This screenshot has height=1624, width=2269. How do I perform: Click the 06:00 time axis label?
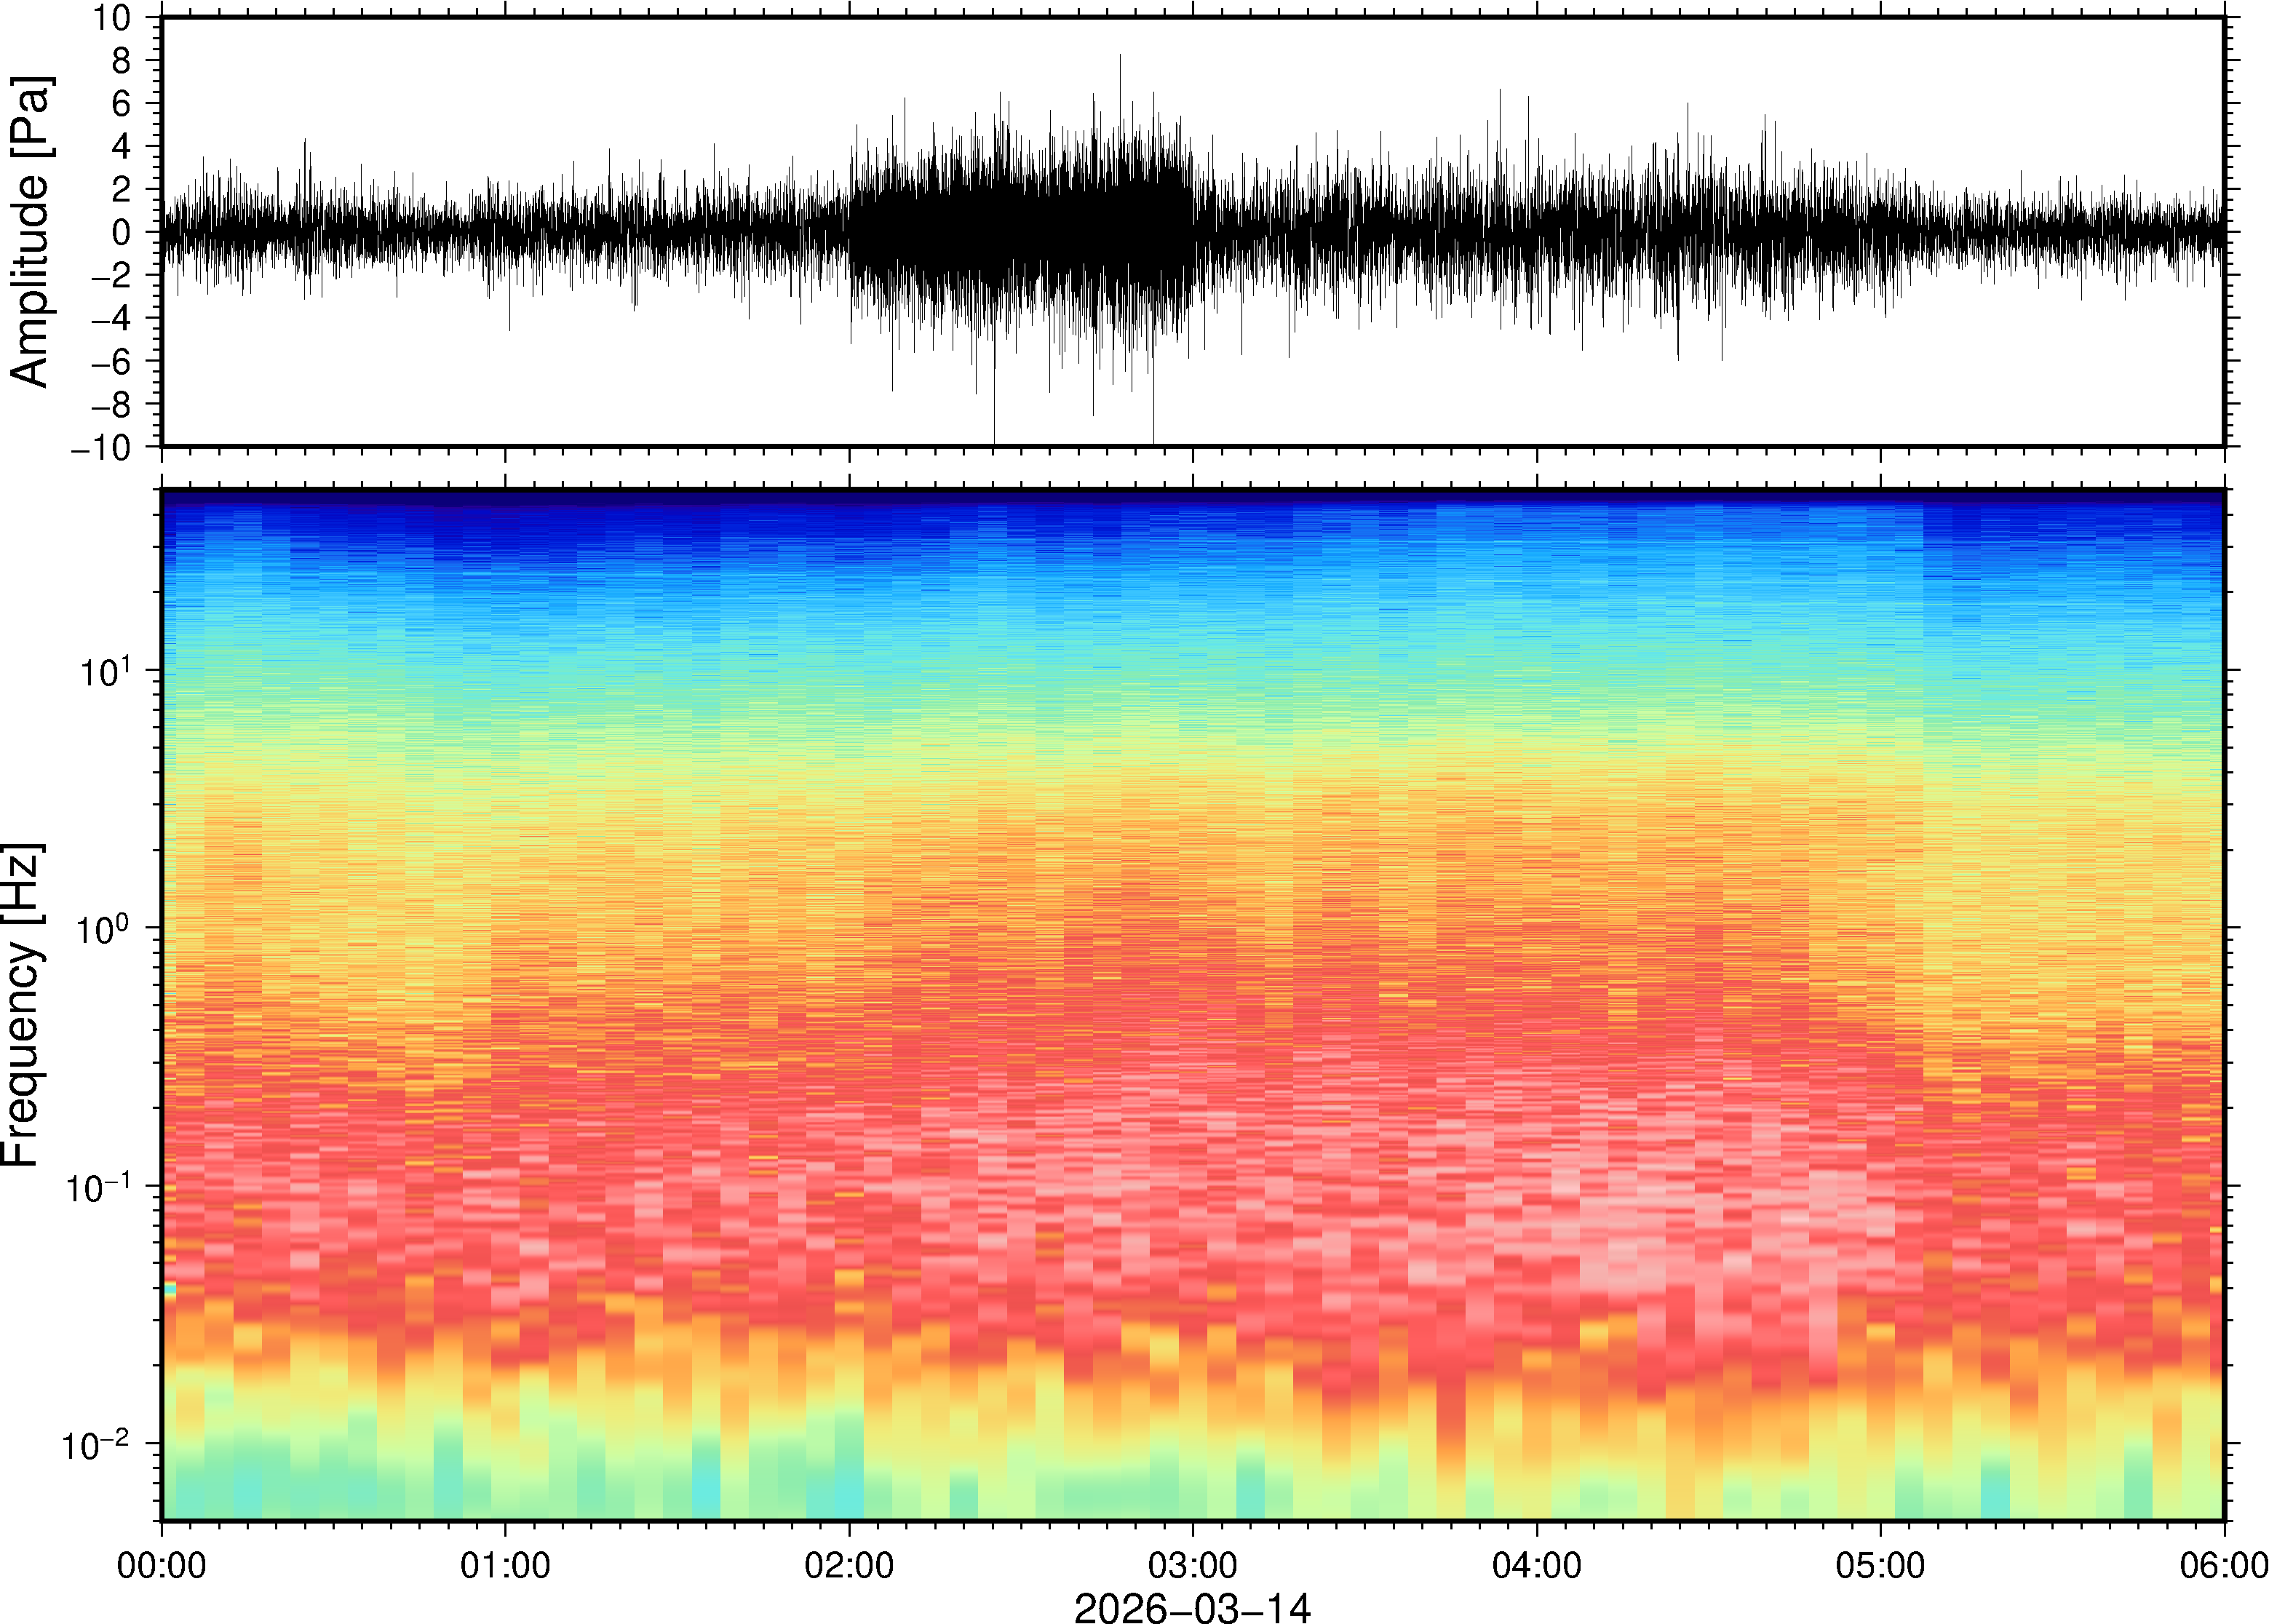(x=2223, y=1565)
